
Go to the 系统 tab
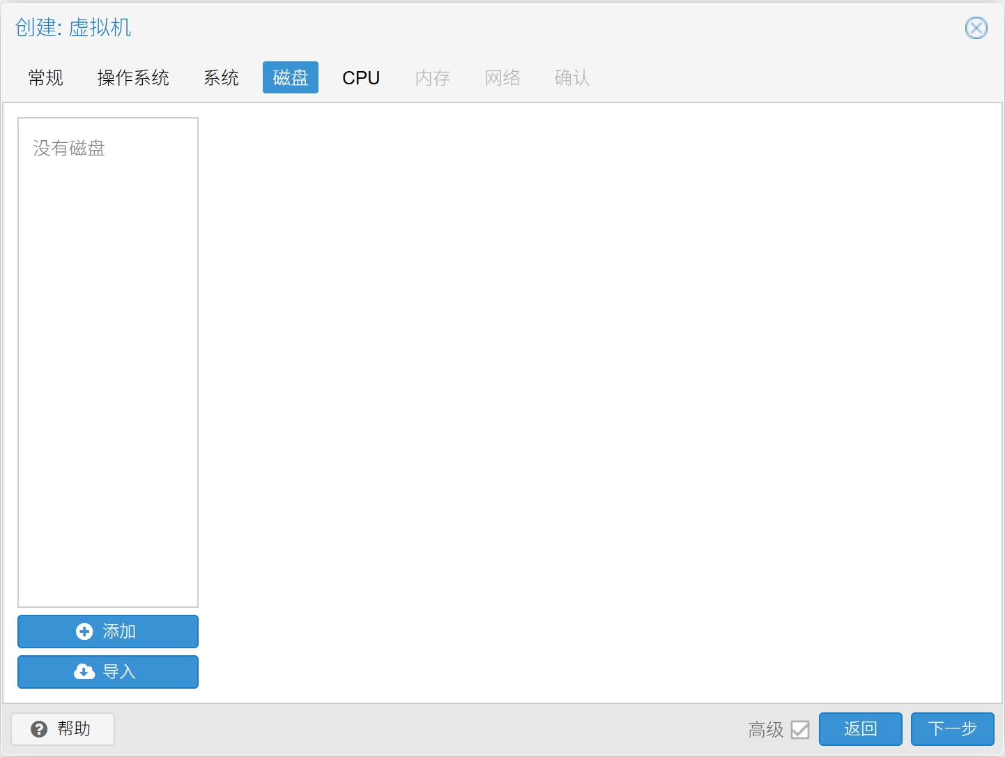click(x=221, y=77)
